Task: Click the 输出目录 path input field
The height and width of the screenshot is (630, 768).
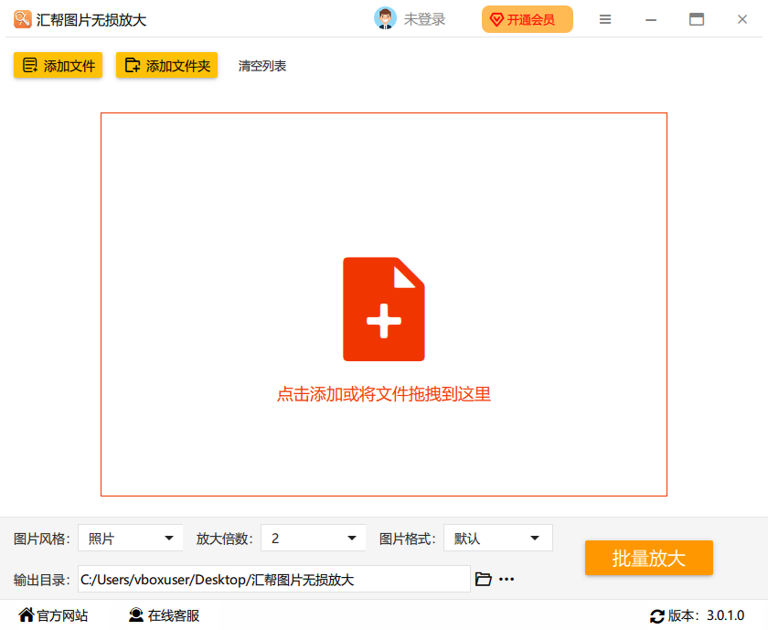Action: 273,579
